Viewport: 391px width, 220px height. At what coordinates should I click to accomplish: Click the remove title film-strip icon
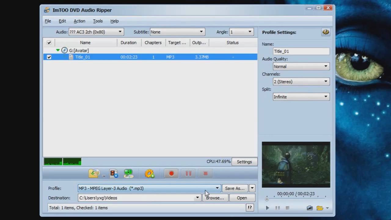click(x=114, y=174)
